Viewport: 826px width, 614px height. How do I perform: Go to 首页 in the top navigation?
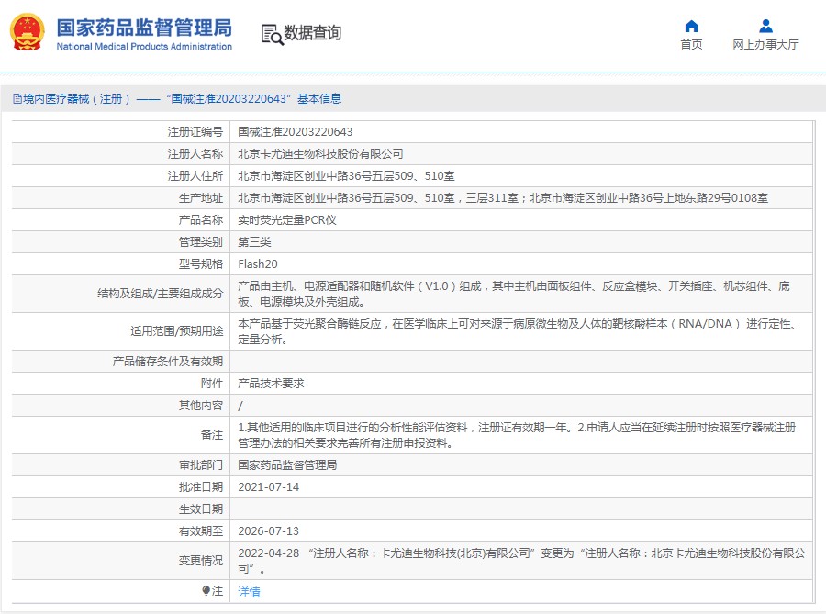point(691,45)
